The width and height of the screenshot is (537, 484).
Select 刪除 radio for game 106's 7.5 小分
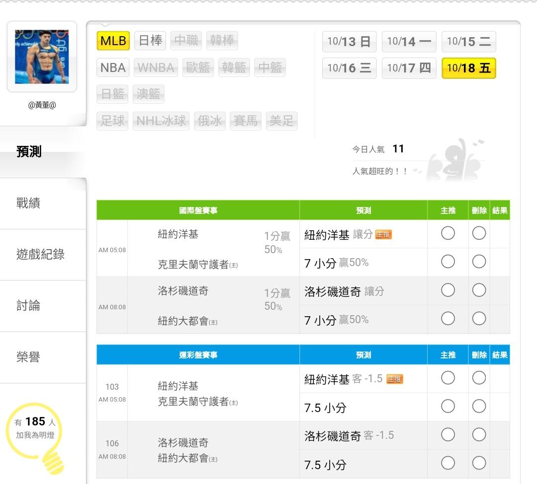point(479,463)
